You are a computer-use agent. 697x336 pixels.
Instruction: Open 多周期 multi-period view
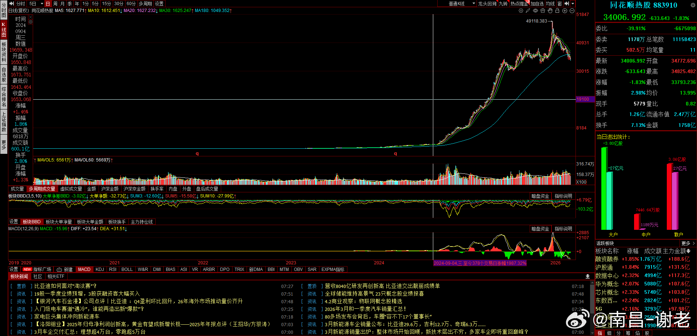[145, 4]
